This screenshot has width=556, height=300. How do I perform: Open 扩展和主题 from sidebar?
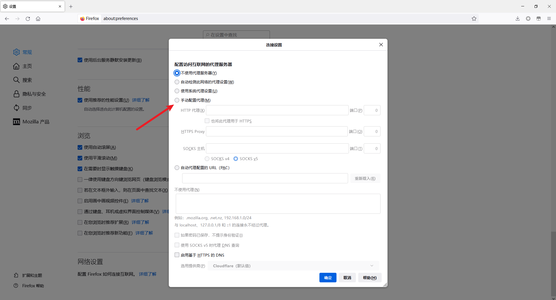pos(28,275)
